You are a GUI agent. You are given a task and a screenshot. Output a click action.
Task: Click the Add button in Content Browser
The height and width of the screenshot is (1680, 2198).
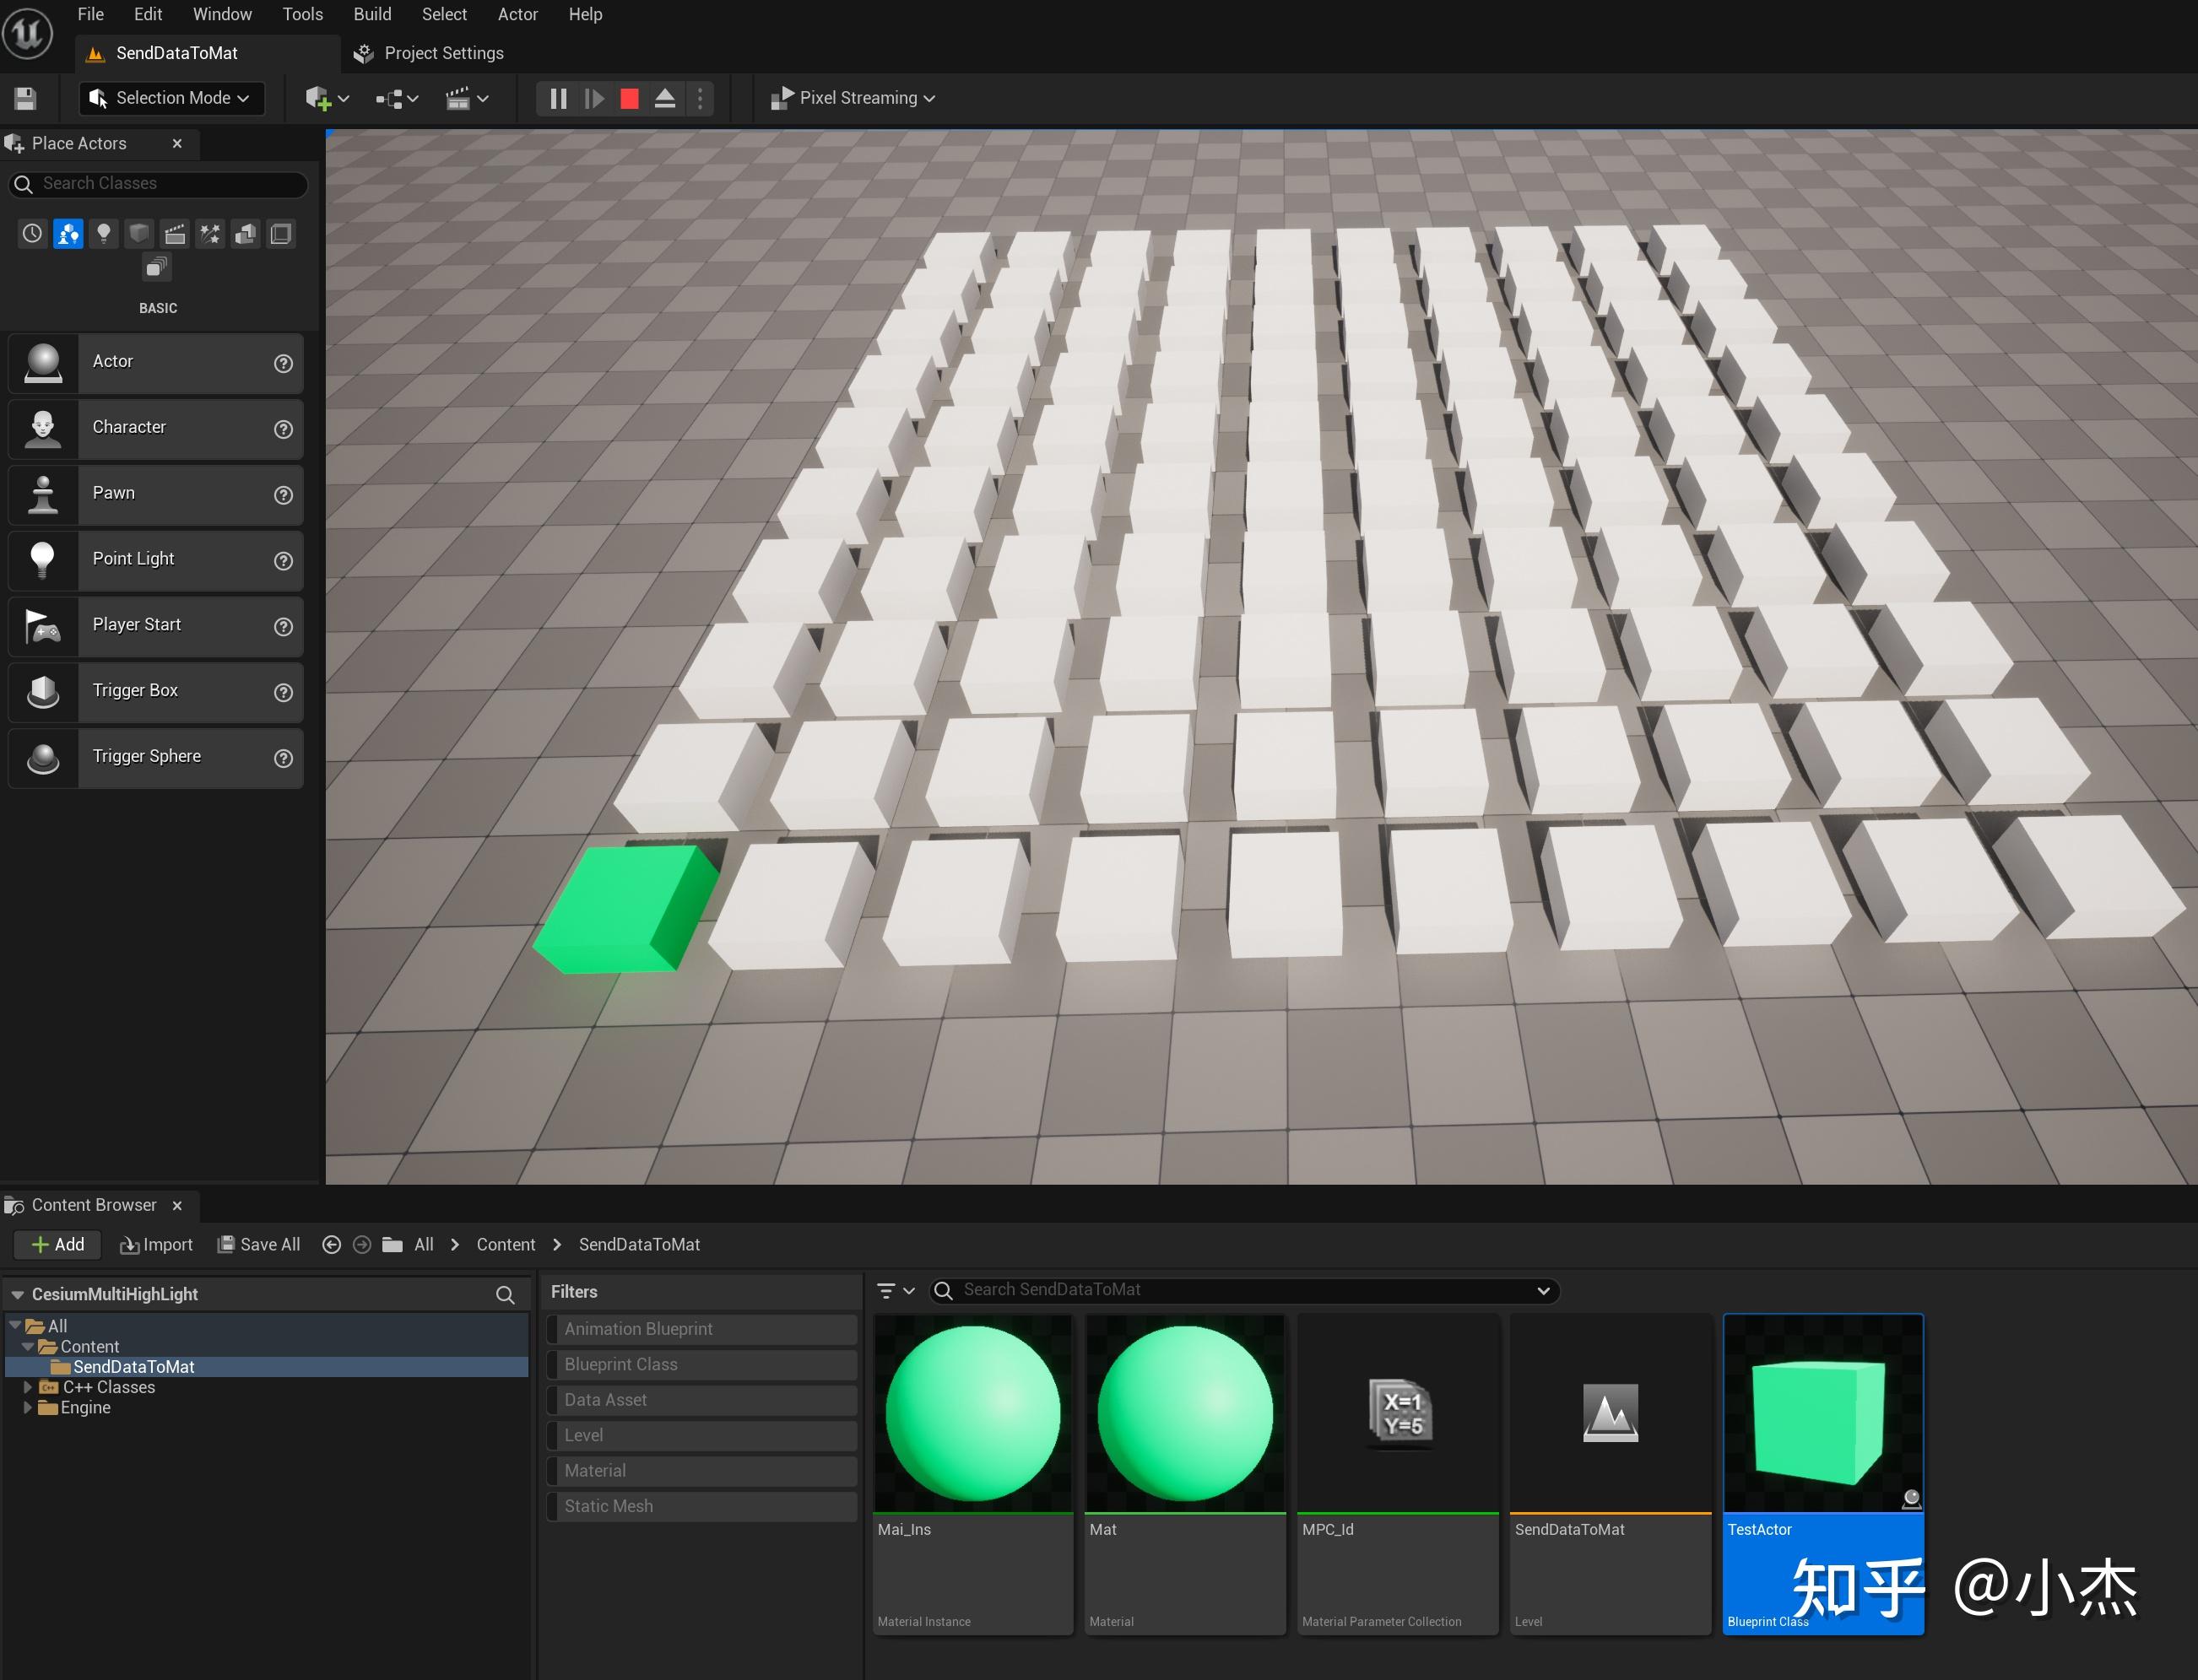[x=57, y=1244]
